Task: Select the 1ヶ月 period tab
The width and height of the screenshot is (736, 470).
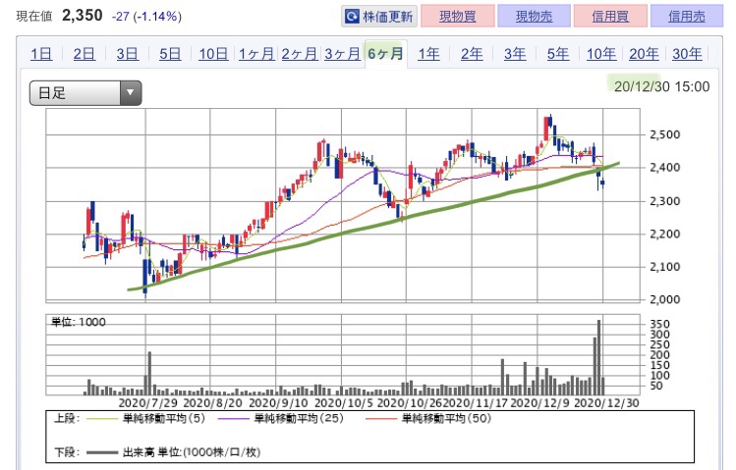Action: click(x=256, y=54)
